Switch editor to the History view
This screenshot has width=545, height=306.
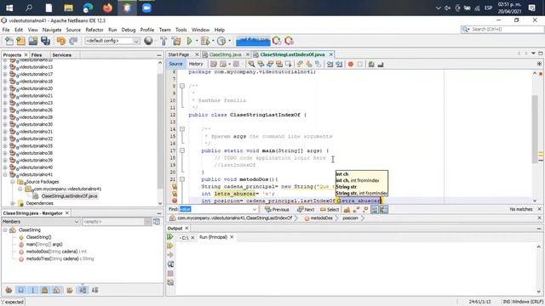point(196,64)
